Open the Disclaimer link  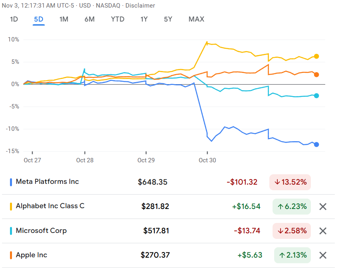140,6
